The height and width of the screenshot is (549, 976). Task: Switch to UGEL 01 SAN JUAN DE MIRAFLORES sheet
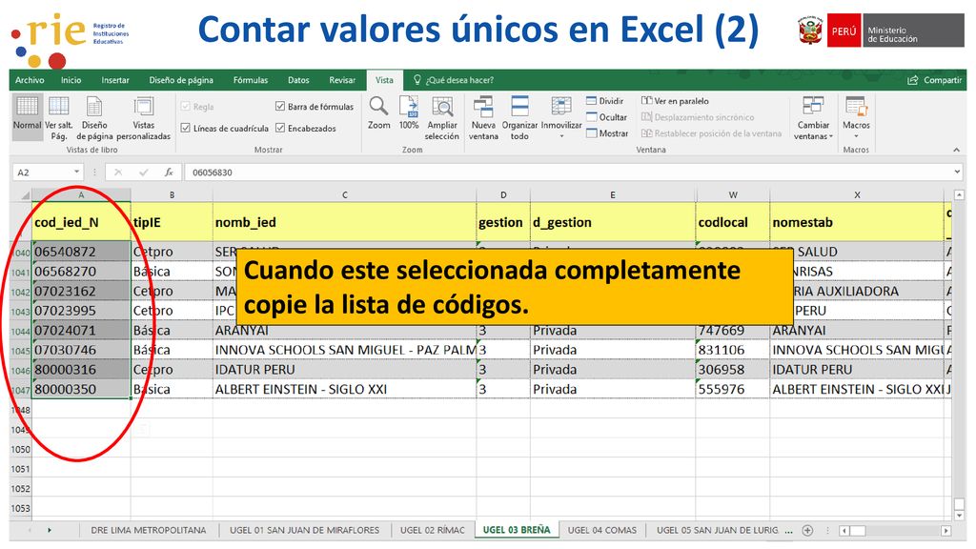point(304,530)
